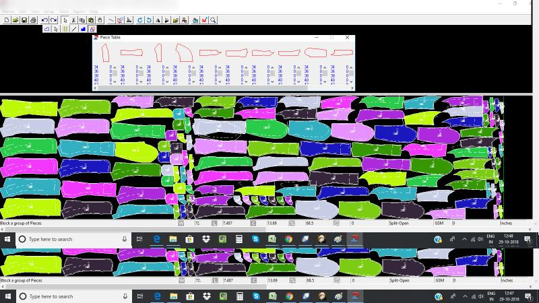
Task: Click size 34 of the first piece column
Action: point(96,67)
